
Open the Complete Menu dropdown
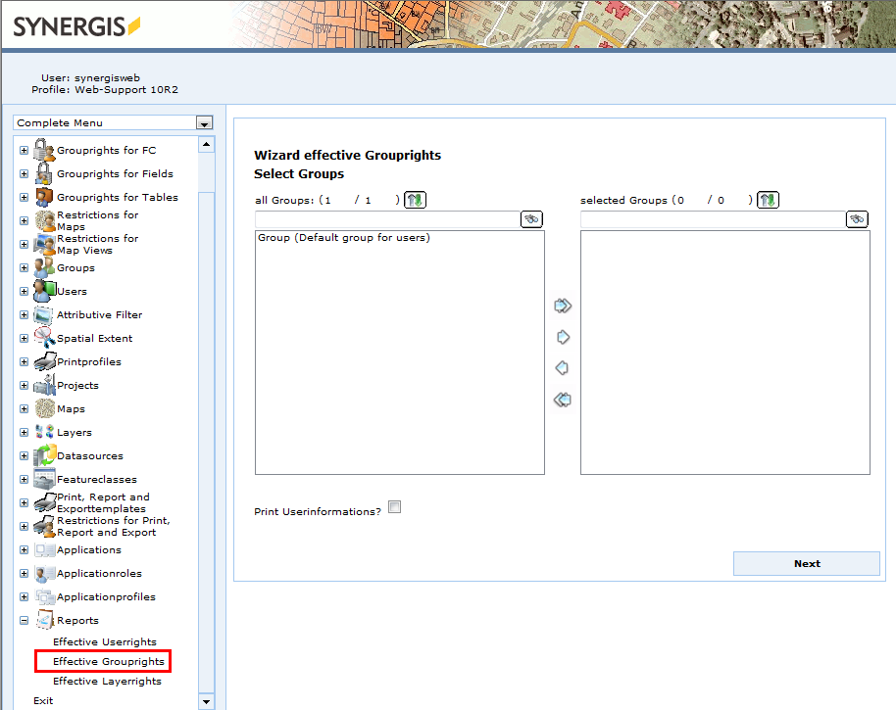pyautogui.click(x=203, y=122)
